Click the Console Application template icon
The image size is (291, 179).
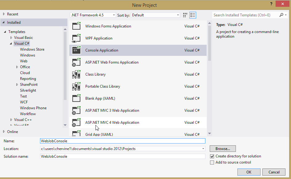click(x=76, y=50)
